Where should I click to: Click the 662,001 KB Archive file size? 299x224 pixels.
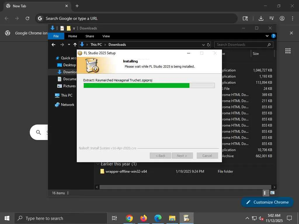tap(264, 156)
